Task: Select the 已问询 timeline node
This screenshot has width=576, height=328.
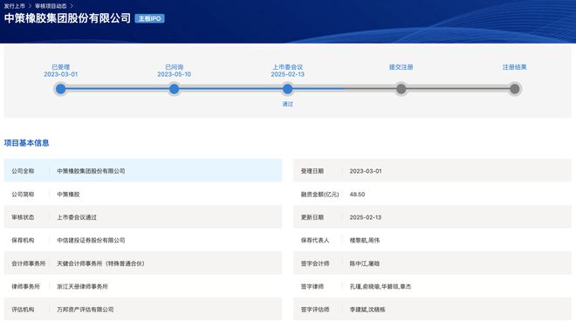Action: pos(175,89)
